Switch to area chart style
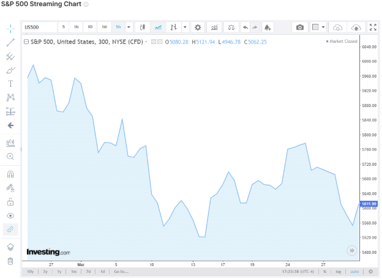382x279 pixels. click(158, 28)
